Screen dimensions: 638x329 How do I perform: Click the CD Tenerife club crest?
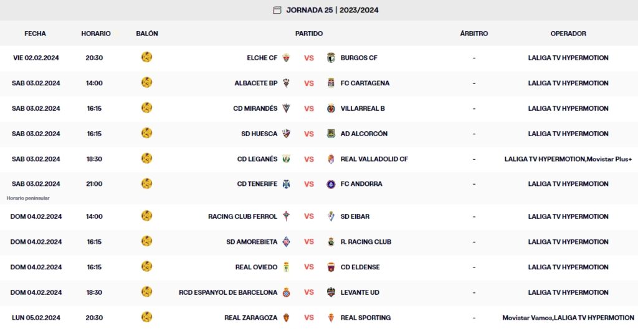coord(287,184)
